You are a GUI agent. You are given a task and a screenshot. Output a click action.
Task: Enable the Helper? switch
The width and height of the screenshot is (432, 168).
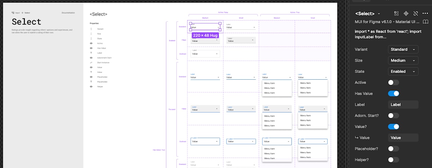tap(393, 159)
